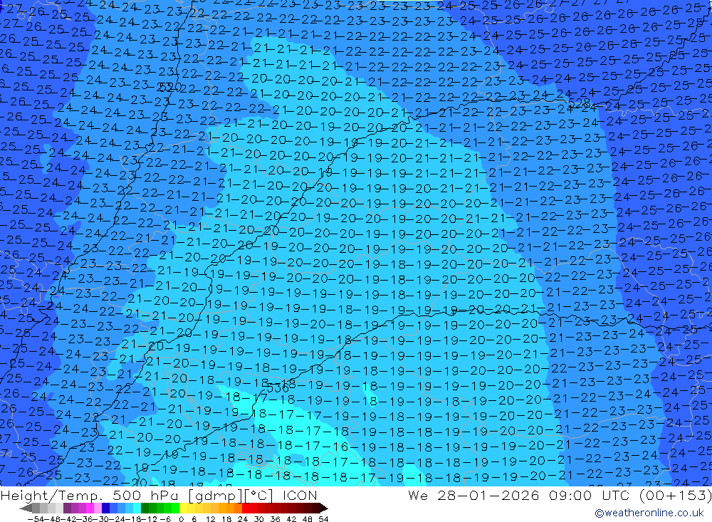Pick the darkest green legend swatch
The image size is (712, 522).
pyautogui.click(x=145, y=508)
